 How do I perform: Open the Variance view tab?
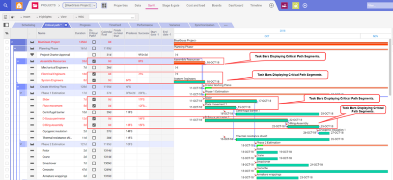(174, 25)
